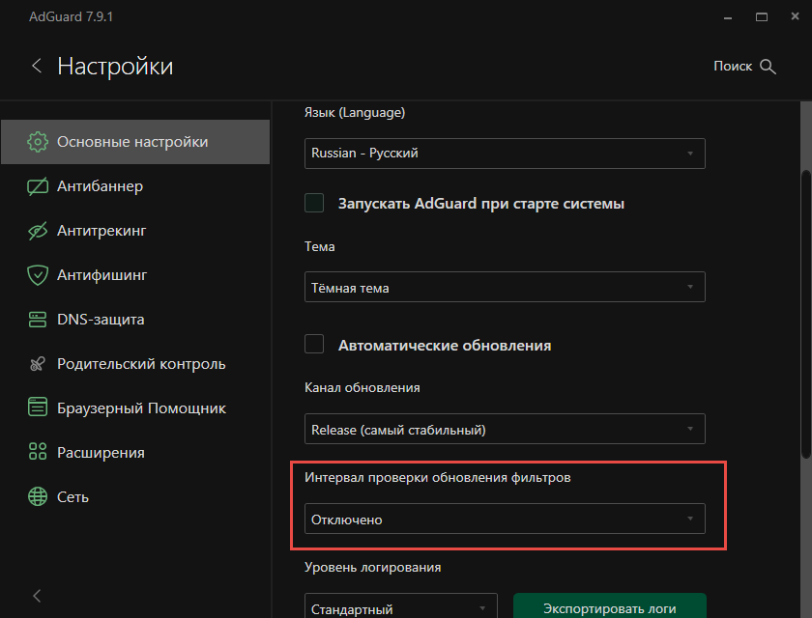
Task: Open Сеть settings
Action: tap(135, 497)
